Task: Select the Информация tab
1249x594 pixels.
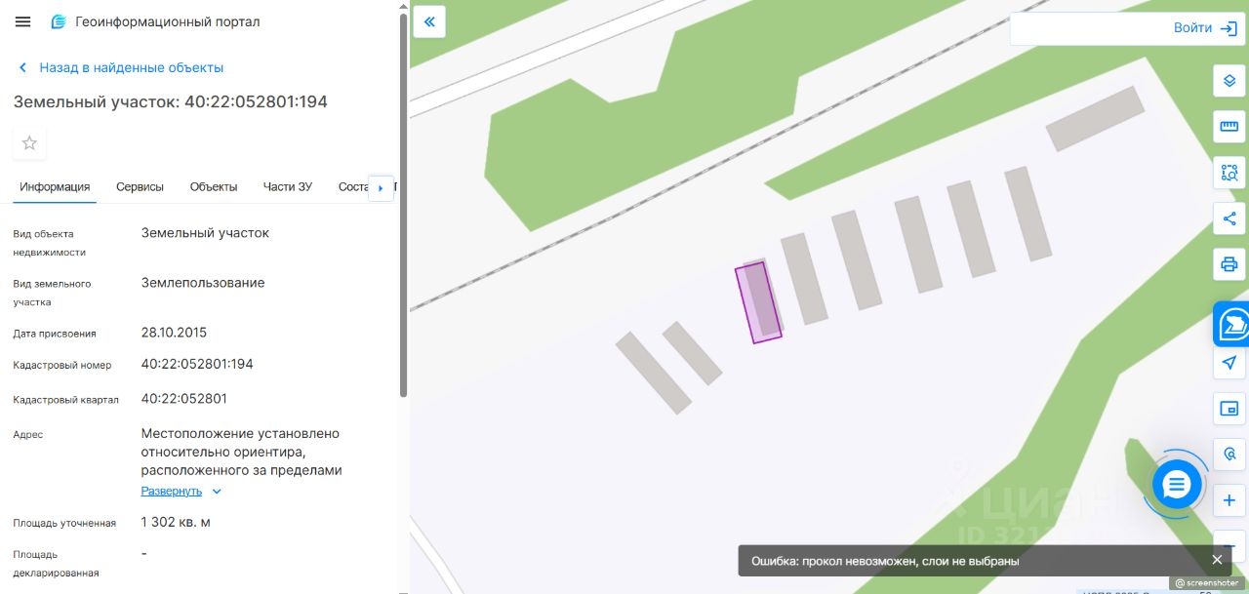Action: 55,186
